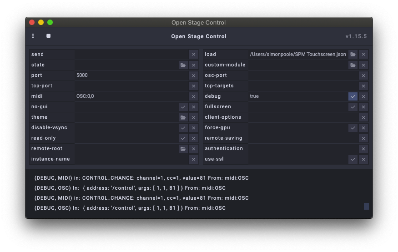Disable the debug checkmark
Viewport: 398px width, 252px height.
pyautogui.click(x=353, y=96)
